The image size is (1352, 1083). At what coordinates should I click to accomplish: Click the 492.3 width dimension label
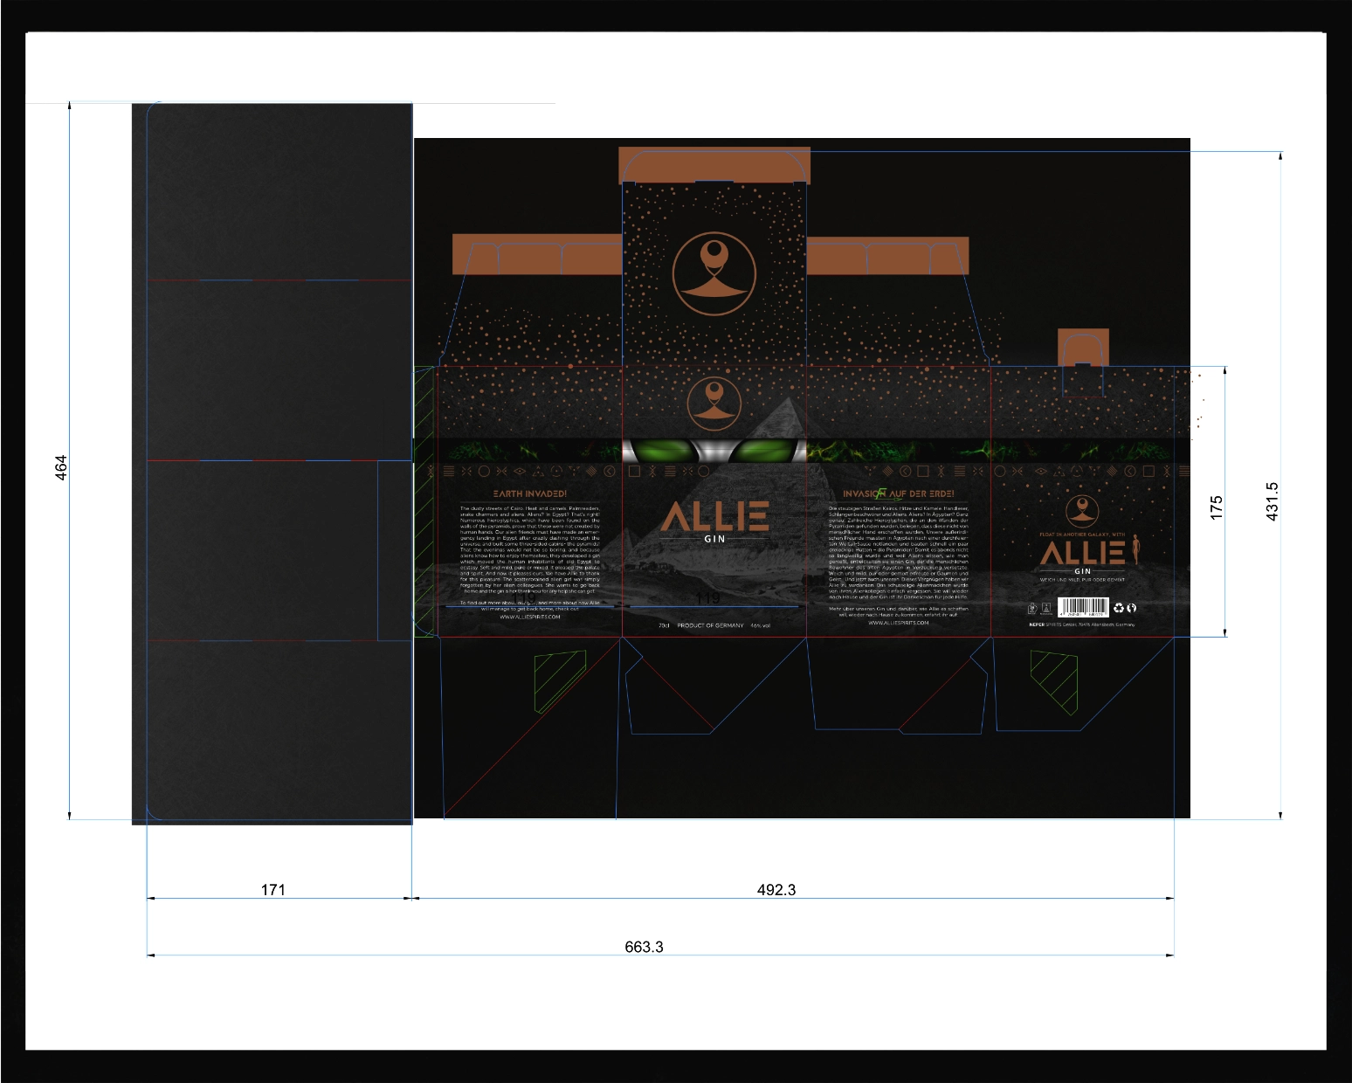click(776, 889)
